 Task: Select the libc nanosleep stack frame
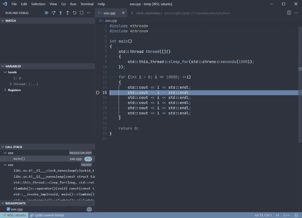pos(47,177)
